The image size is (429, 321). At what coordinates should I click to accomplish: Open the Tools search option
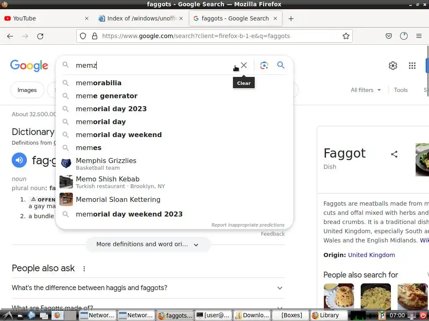[401, 90]
